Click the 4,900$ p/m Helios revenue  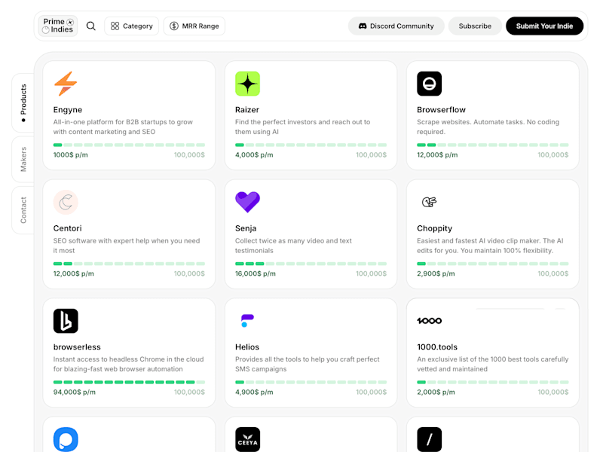(x=254, y=392)
